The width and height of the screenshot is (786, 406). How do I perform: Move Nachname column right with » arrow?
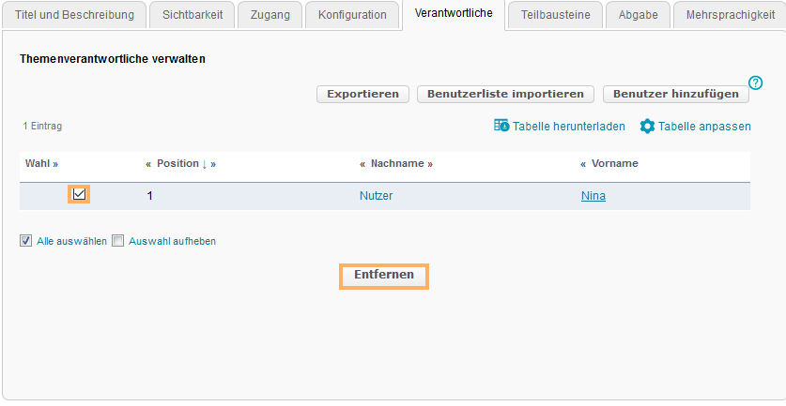click(429, 164)
